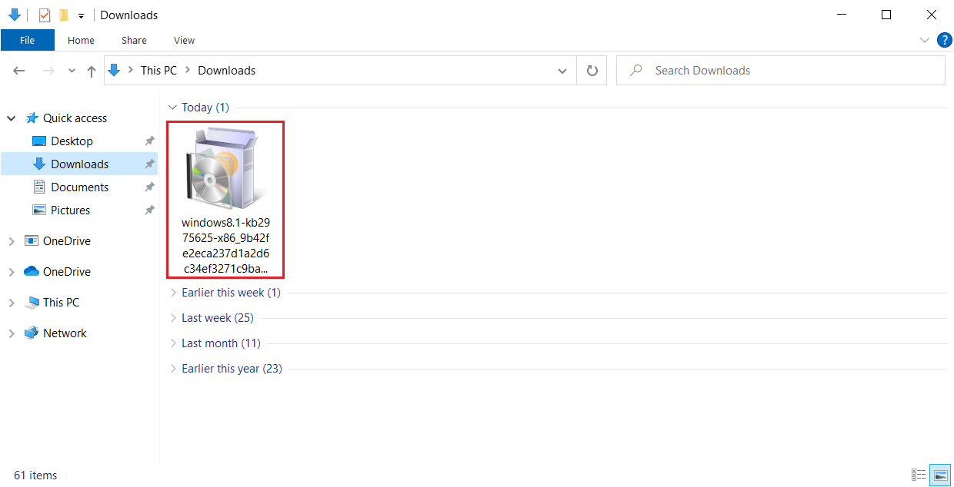Click This PC in the address breadcrumb
Viewport: 954px width, 487px height.
158,70
